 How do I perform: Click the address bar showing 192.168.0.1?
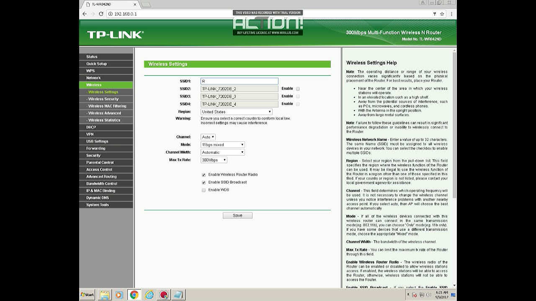[x=268, y=14]
